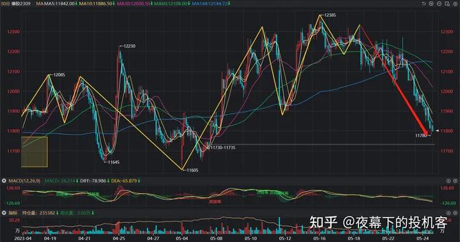Image resolution: width=460 pixels, height=242 pixels.
Task: Click the 11730-11735 support level label
Action: 223,147
